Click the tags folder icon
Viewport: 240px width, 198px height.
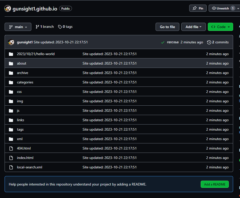pos(11,130)
